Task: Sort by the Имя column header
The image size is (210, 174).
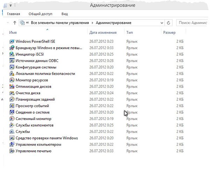Action: tap(13, 32)
